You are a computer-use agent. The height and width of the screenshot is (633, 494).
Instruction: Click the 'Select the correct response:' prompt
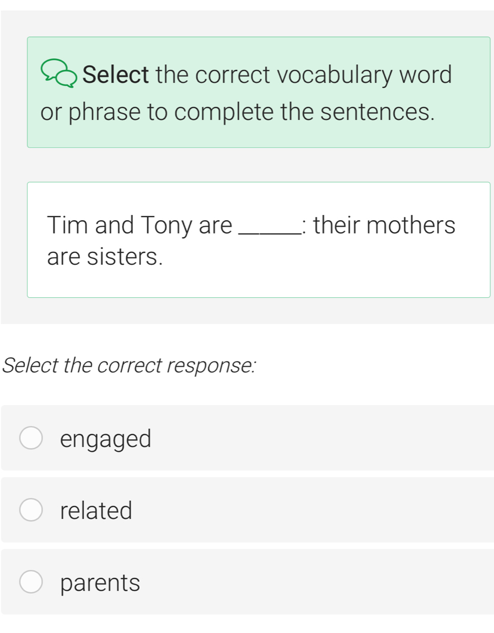(129, 365)
